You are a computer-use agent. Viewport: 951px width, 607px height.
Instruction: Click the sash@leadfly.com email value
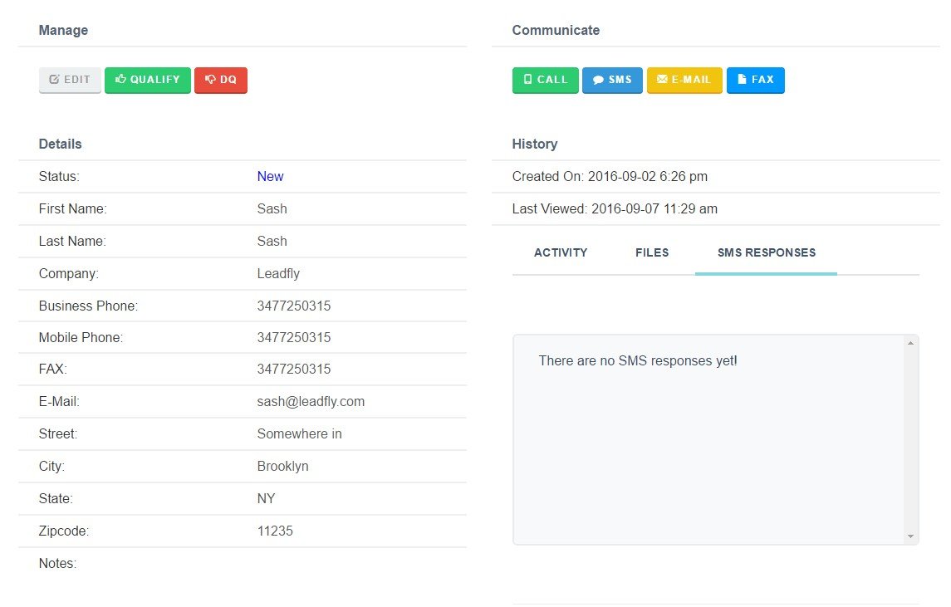[311, 401]
